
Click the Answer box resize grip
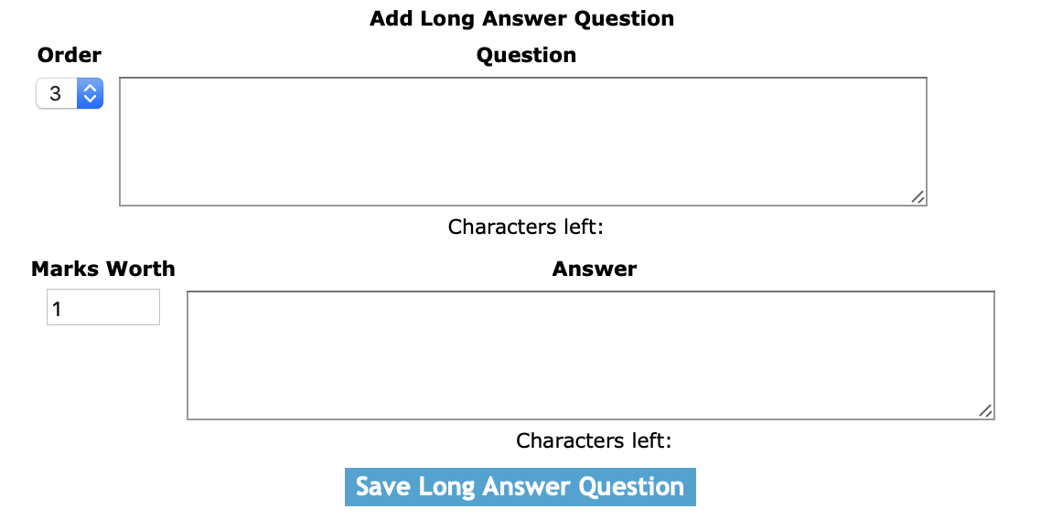point(985,411)
